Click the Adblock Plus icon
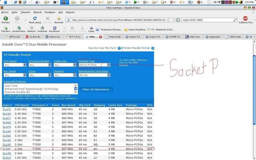 tap(245, 19)
